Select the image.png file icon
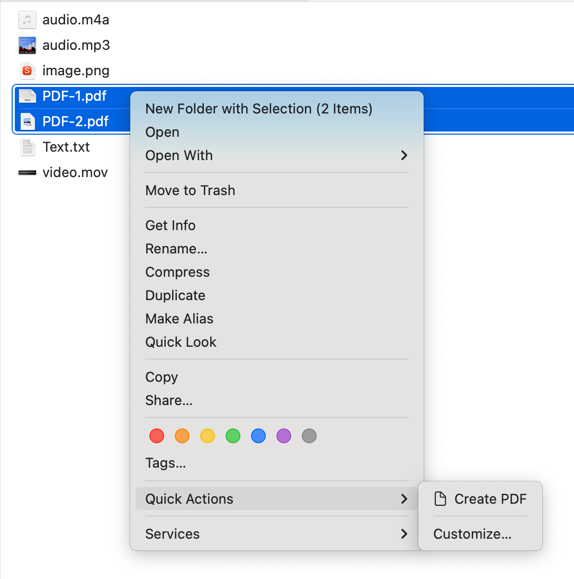 pyautogui.click(x=27, y=71)
